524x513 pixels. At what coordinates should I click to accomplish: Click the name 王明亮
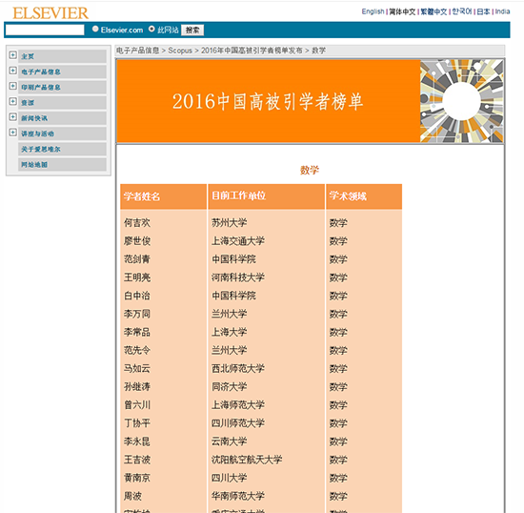tap(137, 277)
